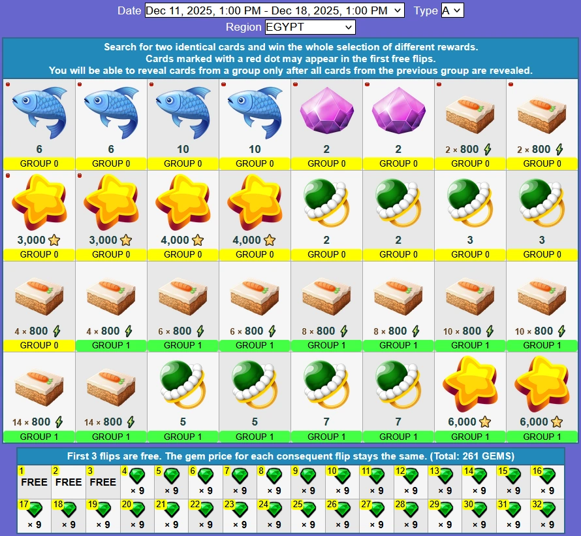Click the right 14 × 800 carrot cake card
This screenshot has height=536, width=581.
pyautogui.click(x=111, y=397)
